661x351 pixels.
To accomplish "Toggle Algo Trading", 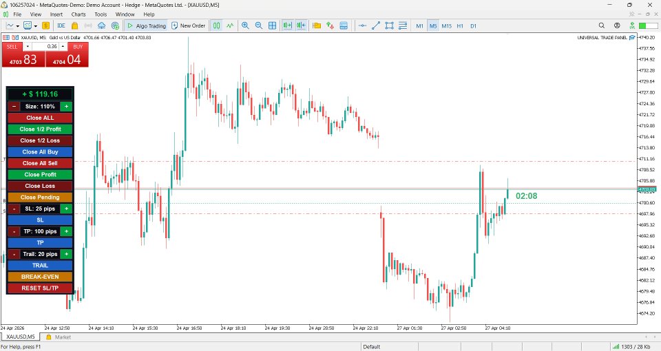I will pos(146,25).
